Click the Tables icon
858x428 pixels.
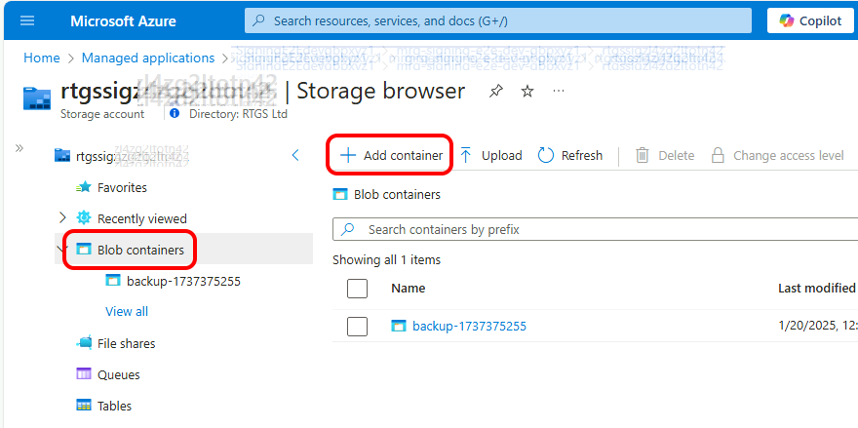[84, 406]
